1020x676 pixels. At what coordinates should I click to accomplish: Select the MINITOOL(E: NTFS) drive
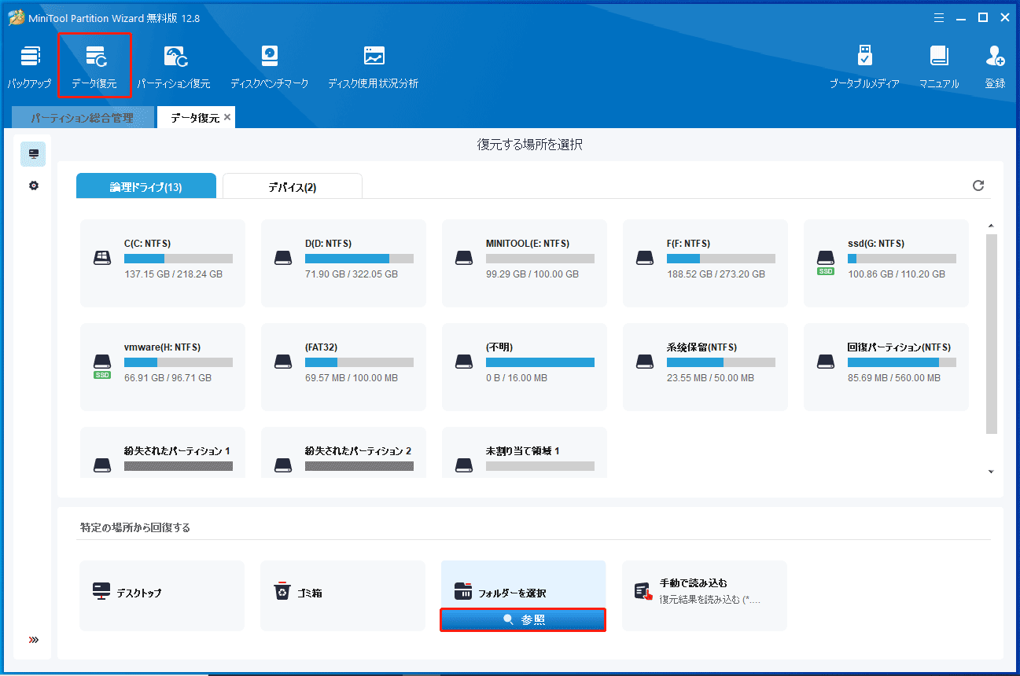pos(525,263)
